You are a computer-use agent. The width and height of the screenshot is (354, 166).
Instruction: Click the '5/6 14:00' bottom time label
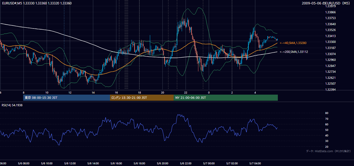tap(93, 164)
